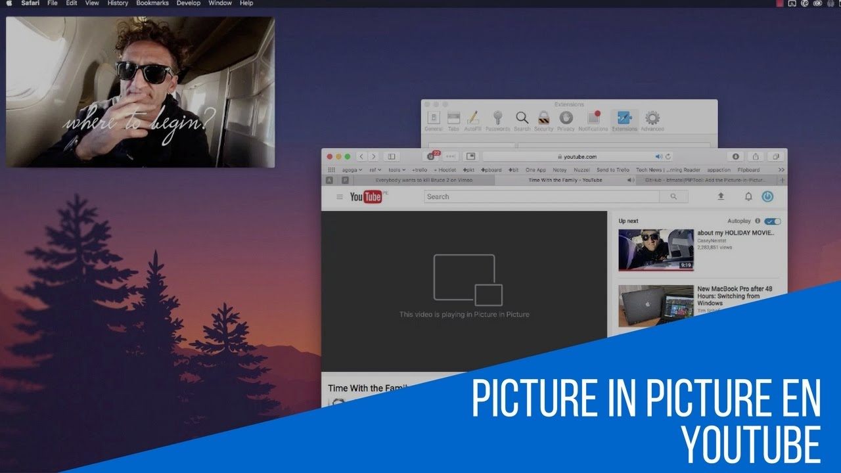This screenshot has height=473, width=841.
Task: Open YouTube account avatar icon
Action: pyautogui.click(x=767, y=196)
